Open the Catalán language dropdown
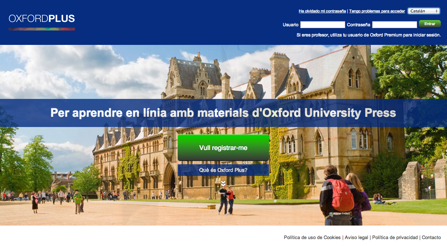Image resolution: width=447 pixels, height=246 pixels. point(424,11)
